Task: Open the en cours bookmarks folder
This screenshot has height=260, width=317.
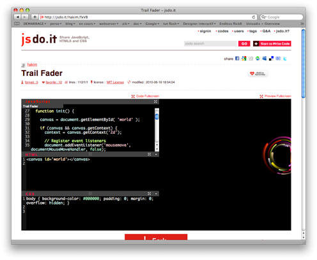Action: pos(87,24)
